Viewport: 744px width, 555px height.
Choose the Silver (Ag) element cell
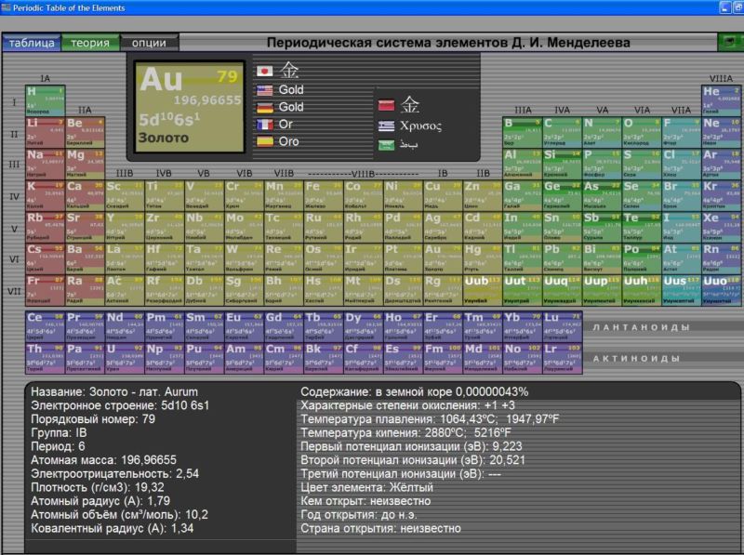coord(443,227)
